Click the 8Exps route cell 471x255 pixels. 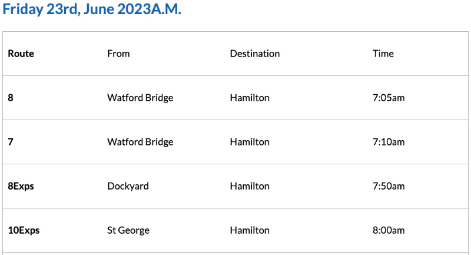click(21, 186)
